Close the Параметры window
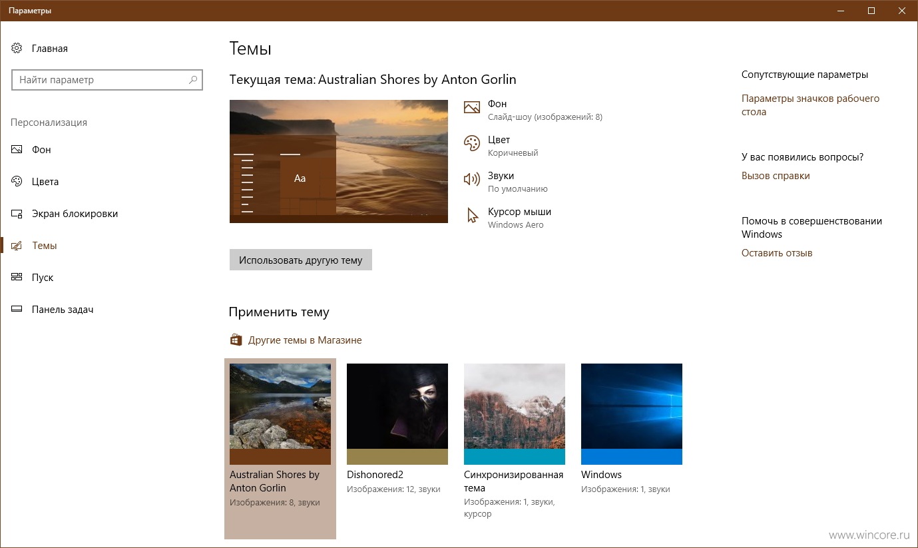This screenshot has width=918, height=548. point(902,11)
